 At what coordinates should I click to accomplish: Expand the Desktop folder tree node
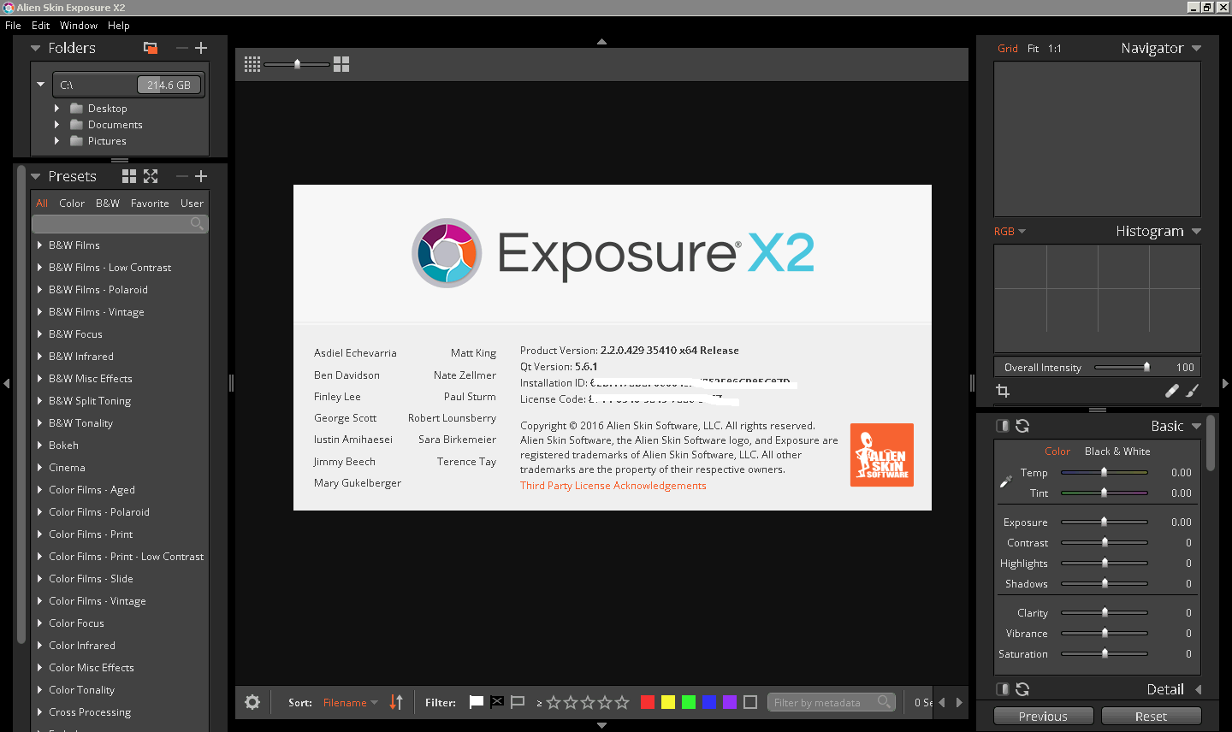click(x=56, y=109)
